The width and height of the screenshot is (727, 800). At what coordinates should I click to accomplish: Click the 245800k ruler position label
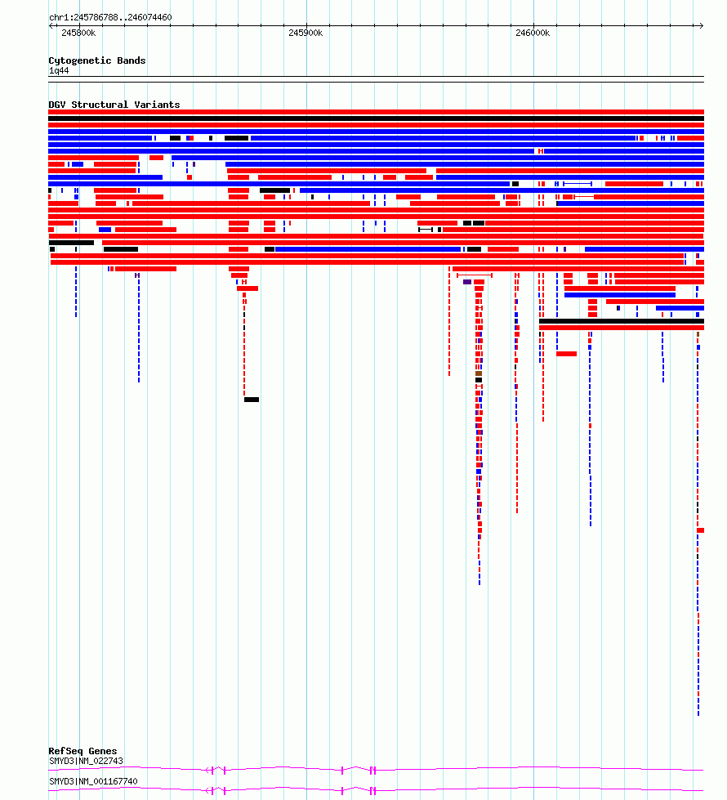(78, 34)
